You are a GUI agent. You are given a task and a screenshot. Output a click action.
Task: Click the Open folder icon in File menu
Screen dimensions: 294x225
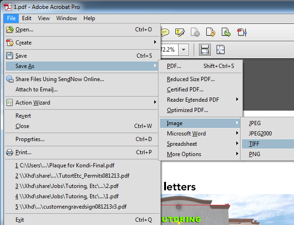tap(10, 30)
